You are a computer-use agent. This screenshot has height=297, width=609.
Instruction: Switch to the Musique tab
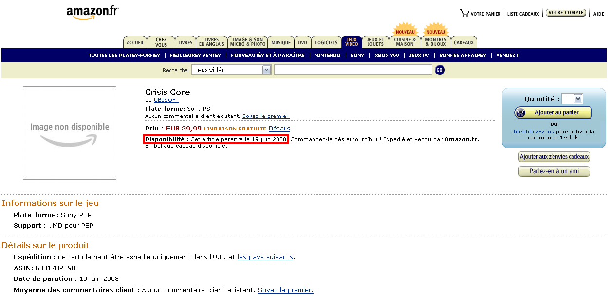281,42
